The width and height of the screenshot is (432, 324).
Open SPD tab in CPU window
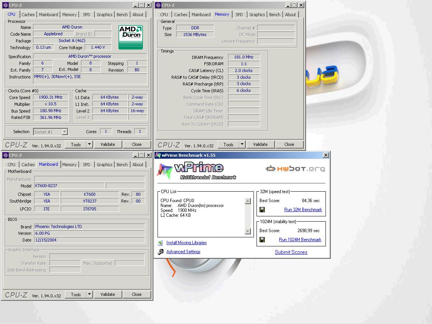pos(87,15)
